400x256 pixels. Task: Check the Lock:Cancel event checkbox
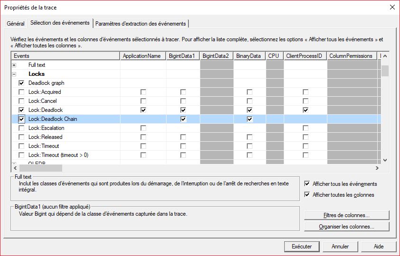point(21,101)
